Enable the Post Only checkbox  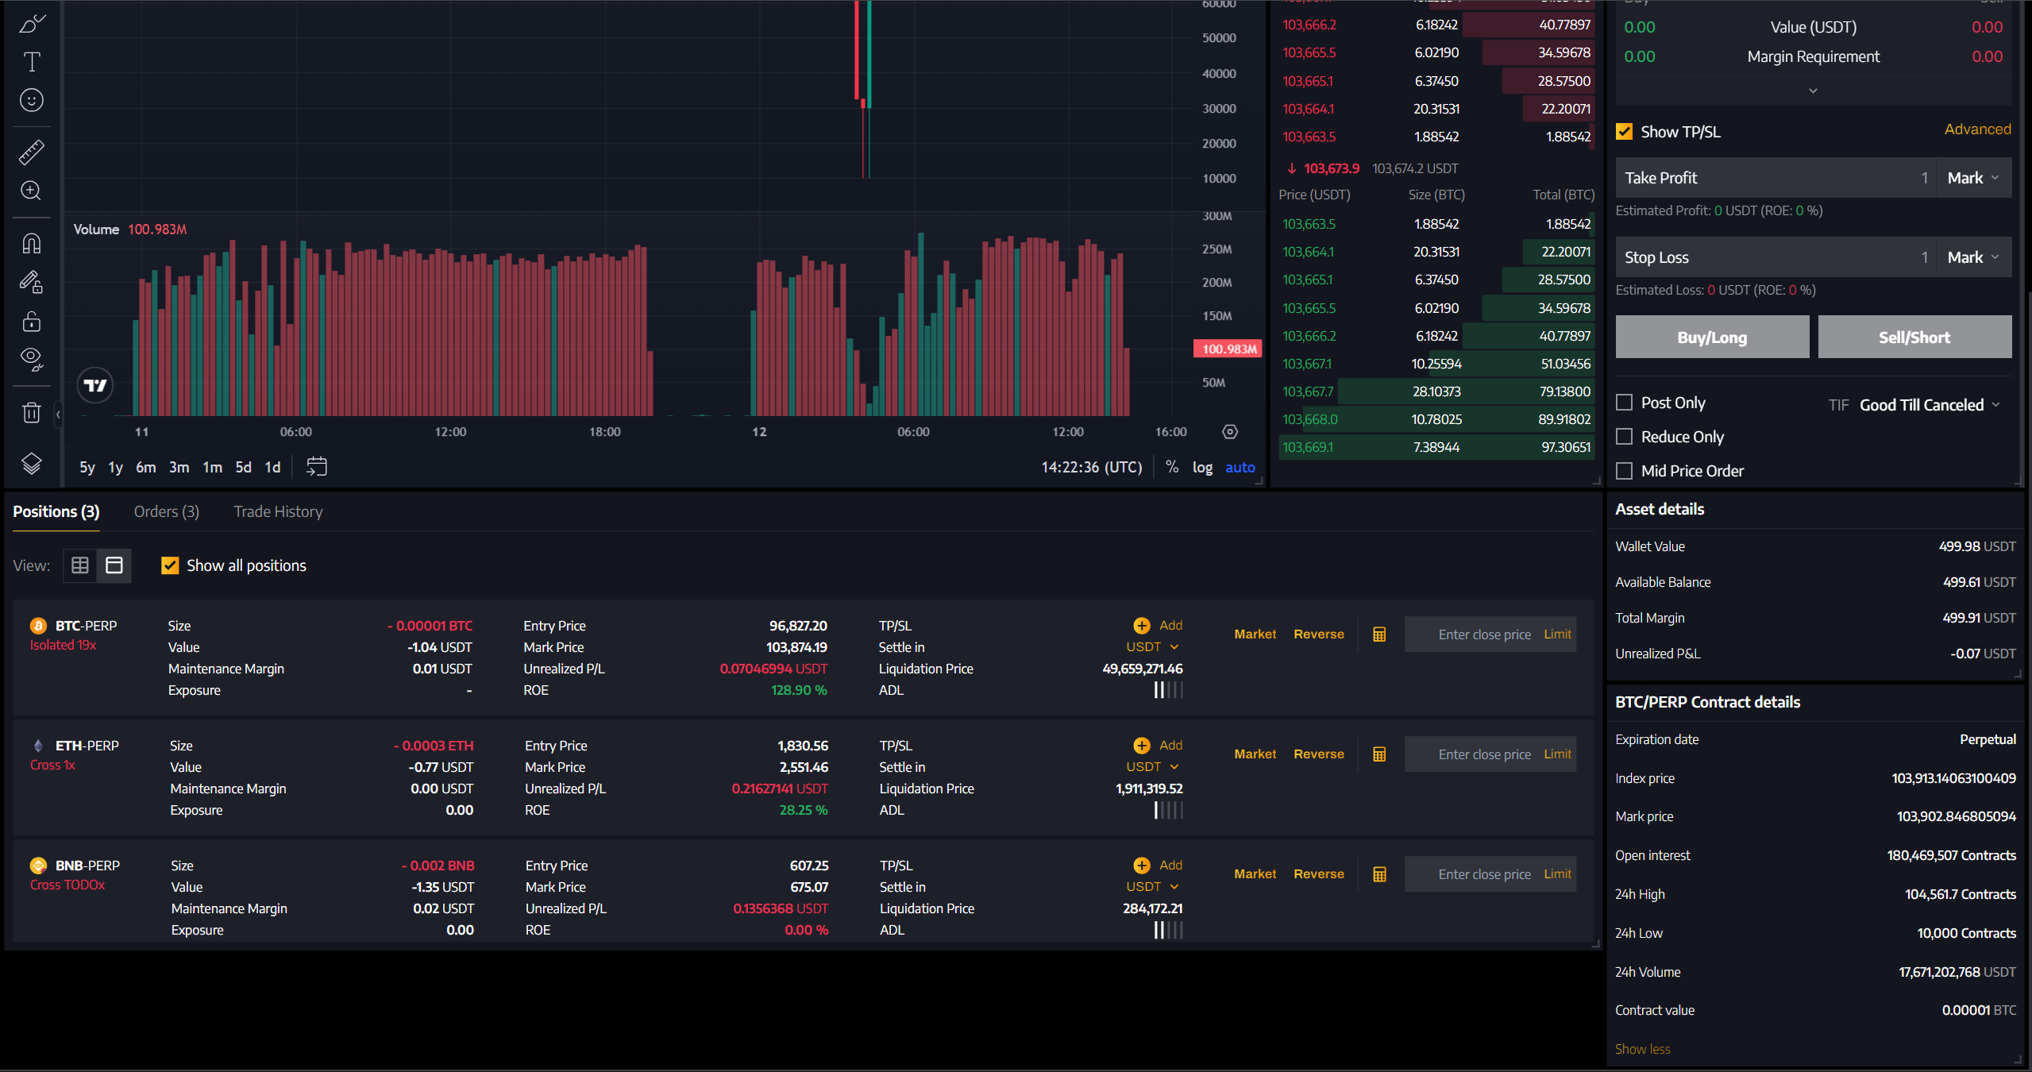coord(1625,403)
